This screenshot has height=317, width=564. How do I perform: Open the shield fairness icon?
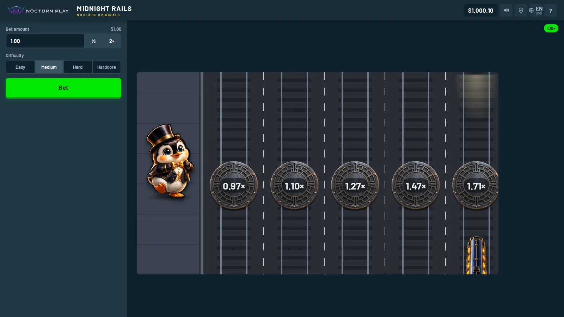(x=521, y=10)
